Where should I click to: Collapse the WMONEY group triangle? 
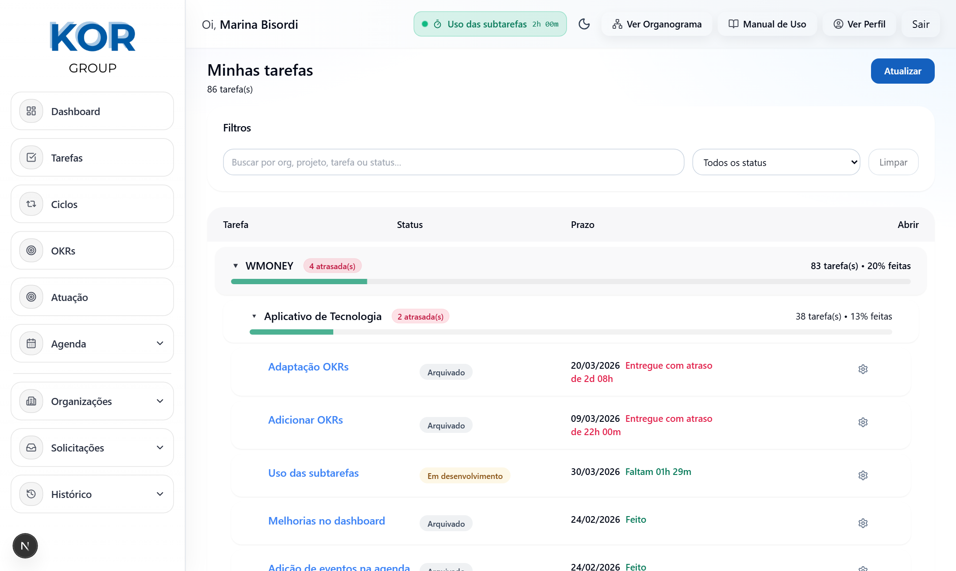[x=235, y=266]
